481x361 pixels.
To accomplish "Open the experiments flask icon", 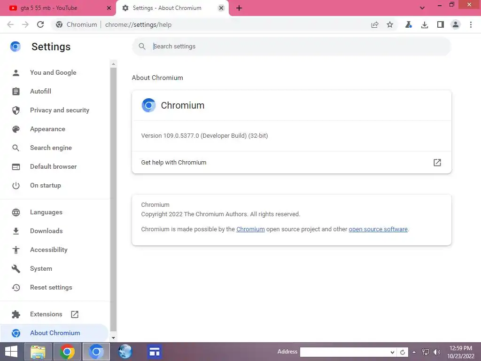I will [x=408, y=24].
